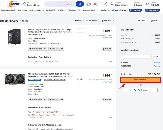Toggle the light/dark mode switch
The height and width of the screenshot is (130, 163).
click(104, 4)
